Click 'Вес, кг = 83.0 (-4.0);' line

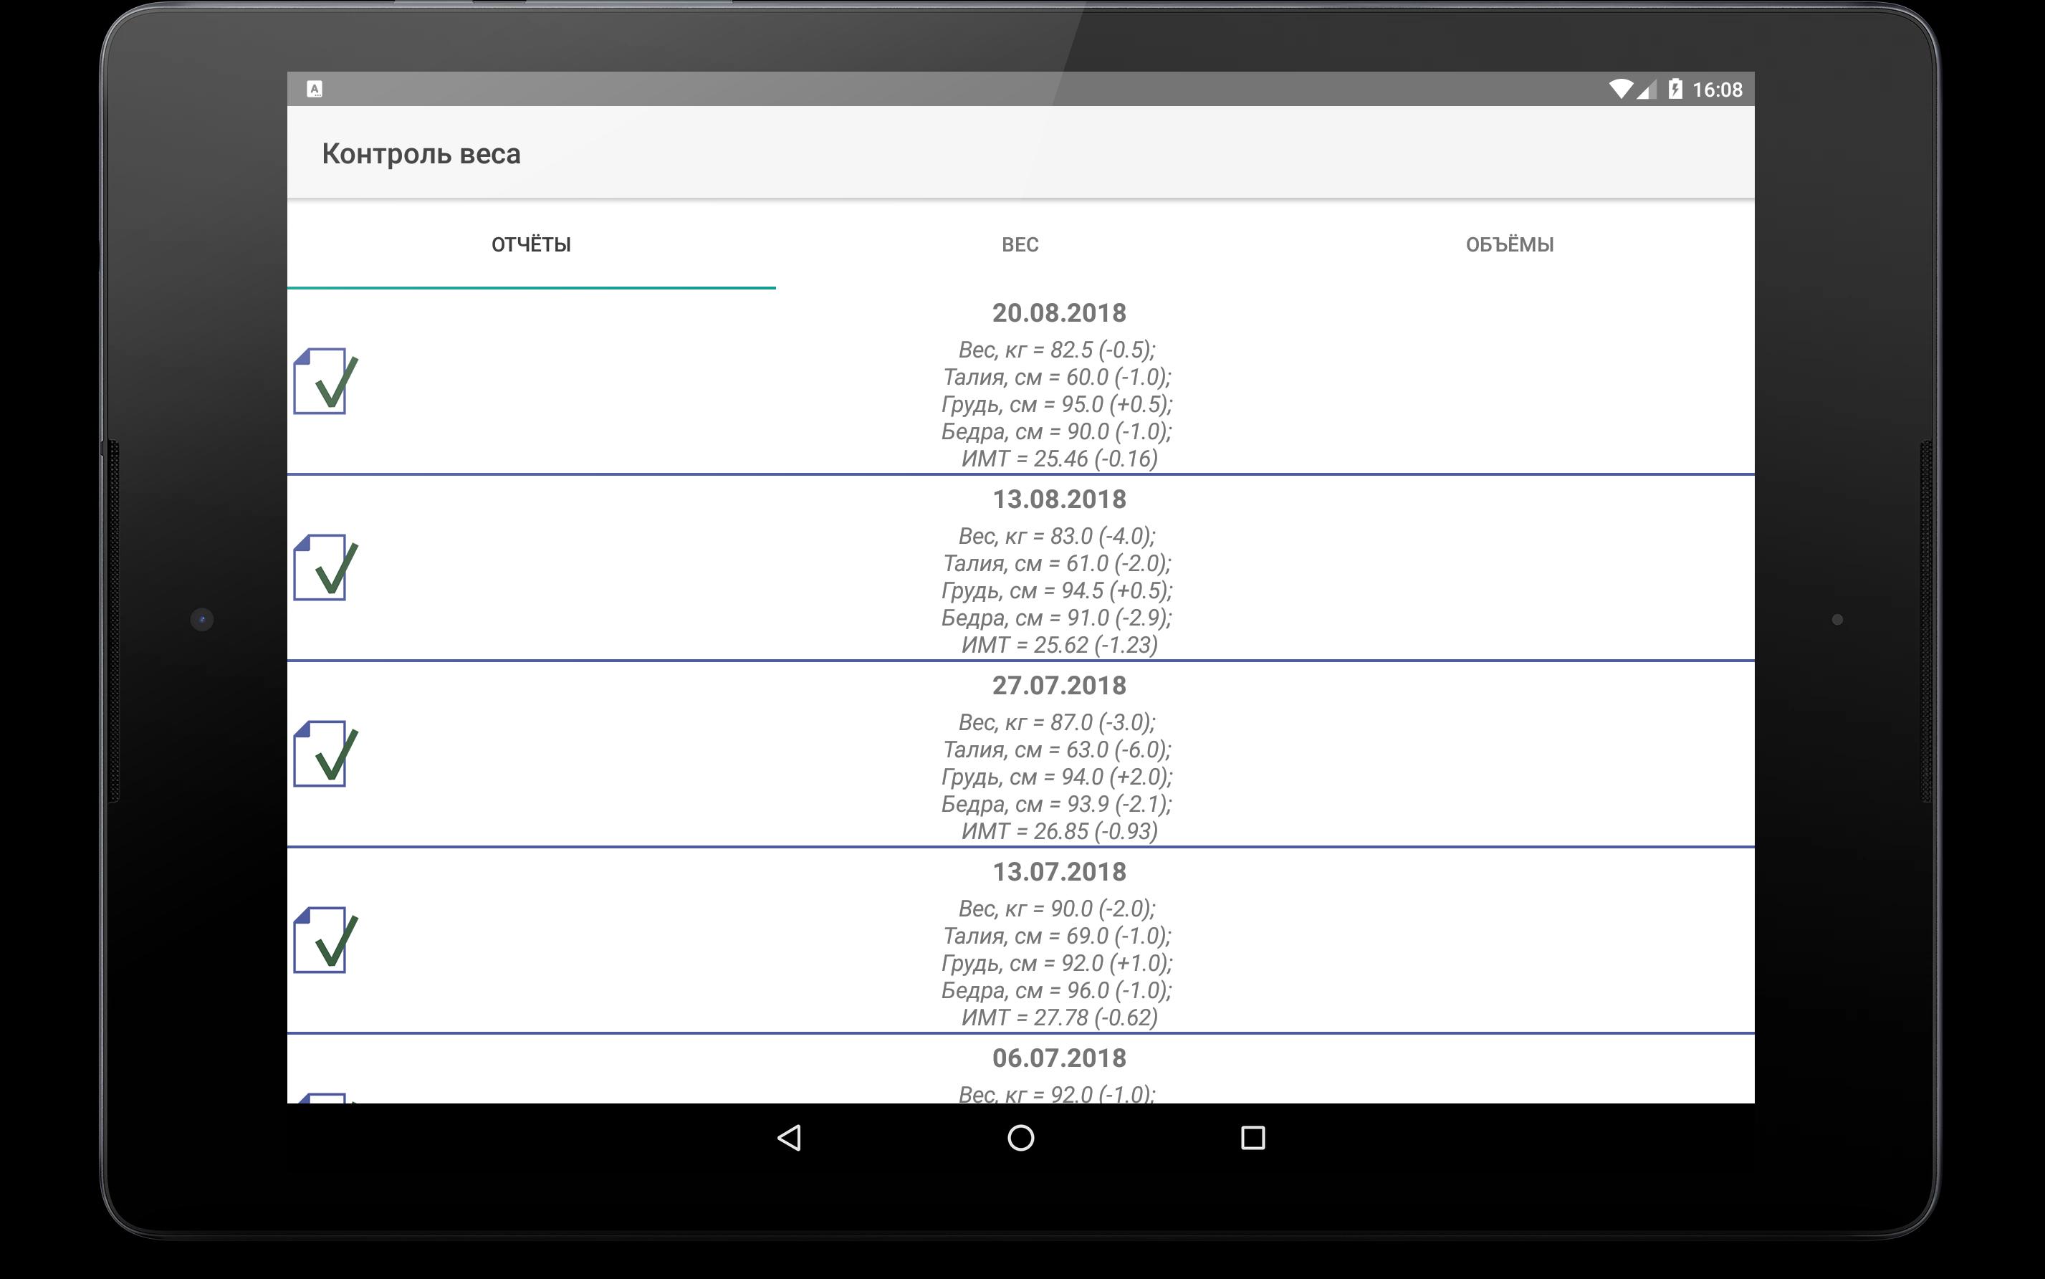point(1057,535)
